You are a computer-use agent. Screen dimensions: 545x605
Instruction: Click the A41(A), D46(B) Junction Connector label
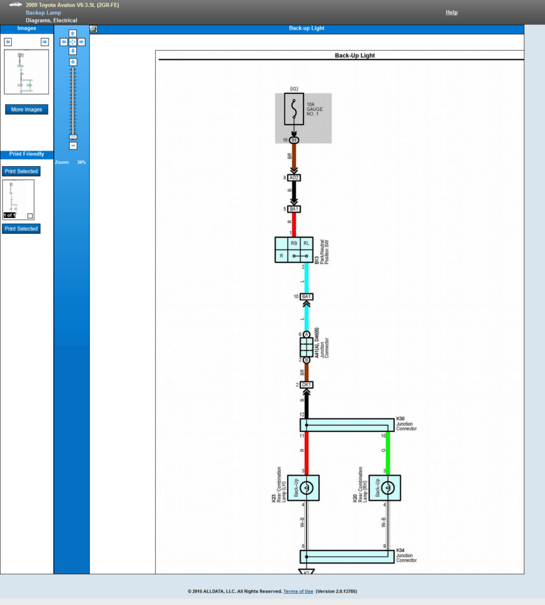pyautogui.click(x=322, y=343)
